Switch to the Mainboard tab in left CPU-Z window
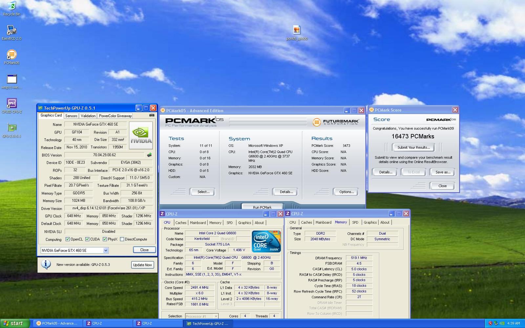 point(198,223)
